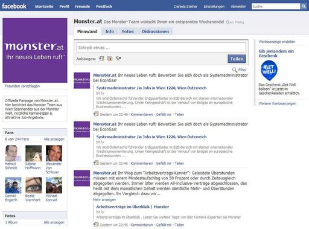Open second Systemadministrator job link
Screen dimensions: 309x229
151,137
